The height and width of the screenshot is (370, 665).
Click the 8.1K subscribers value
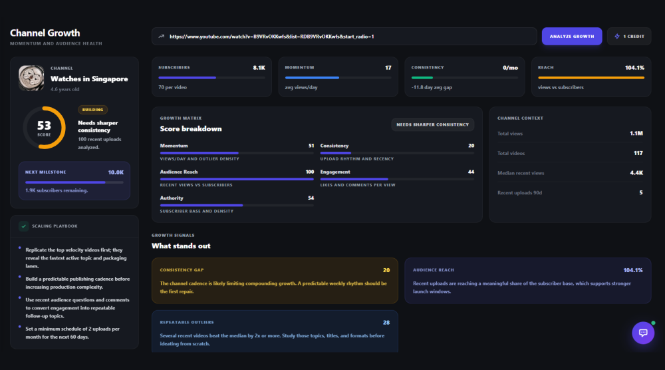coord(259,68)
